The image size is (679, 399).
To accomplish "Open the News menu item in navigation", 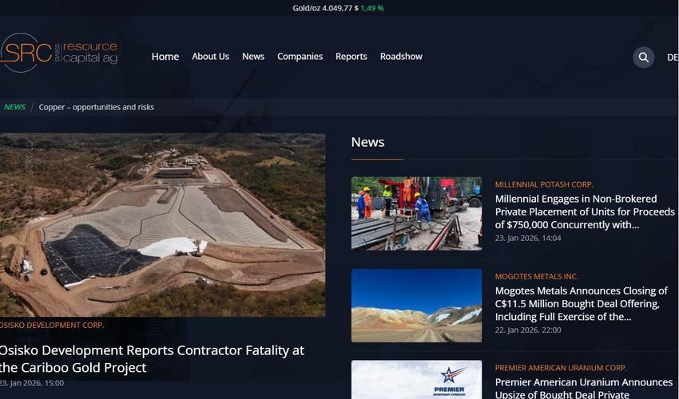I will [x=253, y=57].
